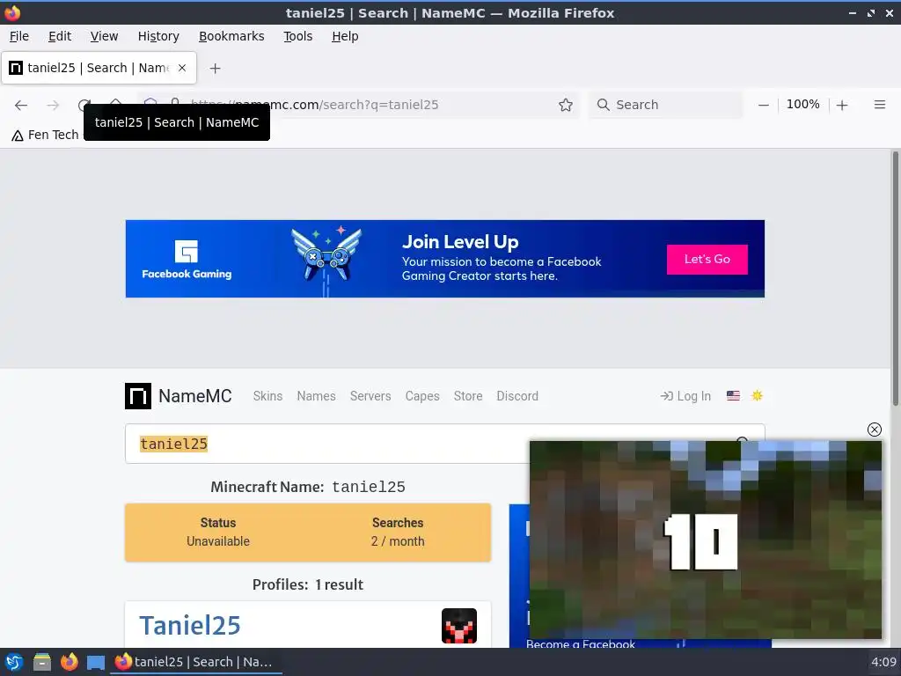Click the NameMC brand text

[194, 396]
